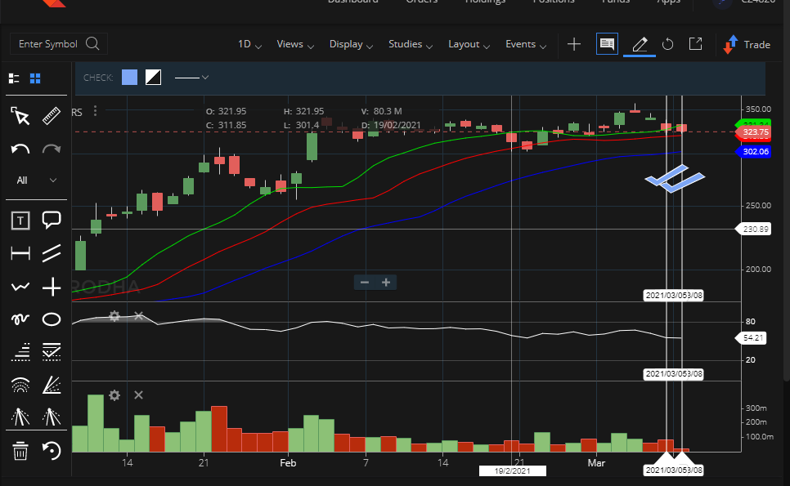Click the 19/2/2021 date marker label
The image size is (790, 486).
(513, 471)
